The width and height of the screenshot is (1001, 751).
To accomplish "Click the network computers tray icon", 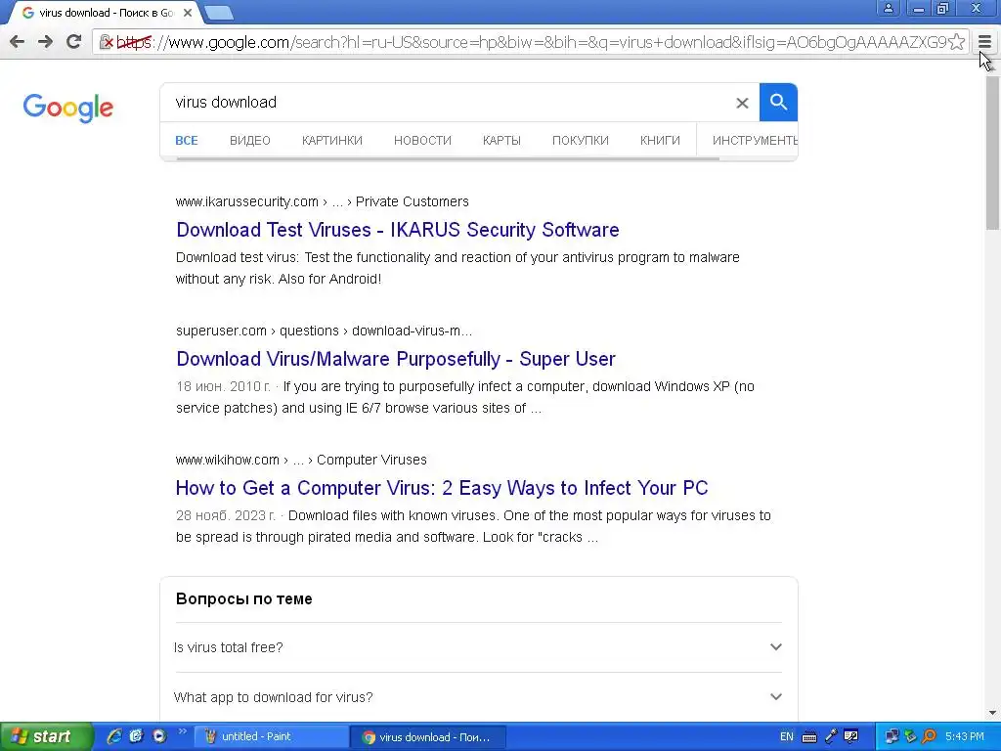I will 892,737.
